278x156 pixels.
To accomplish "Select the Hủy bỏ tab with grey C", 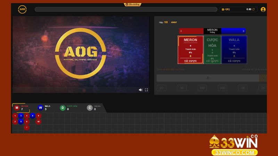I will click(93, 108).
